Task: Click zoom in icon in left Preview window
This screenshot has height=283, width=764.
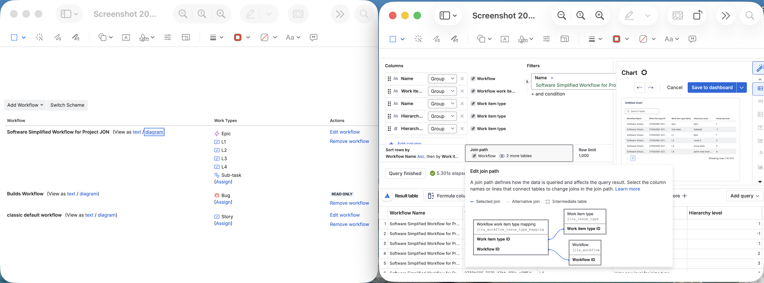Action: point(221,14)
